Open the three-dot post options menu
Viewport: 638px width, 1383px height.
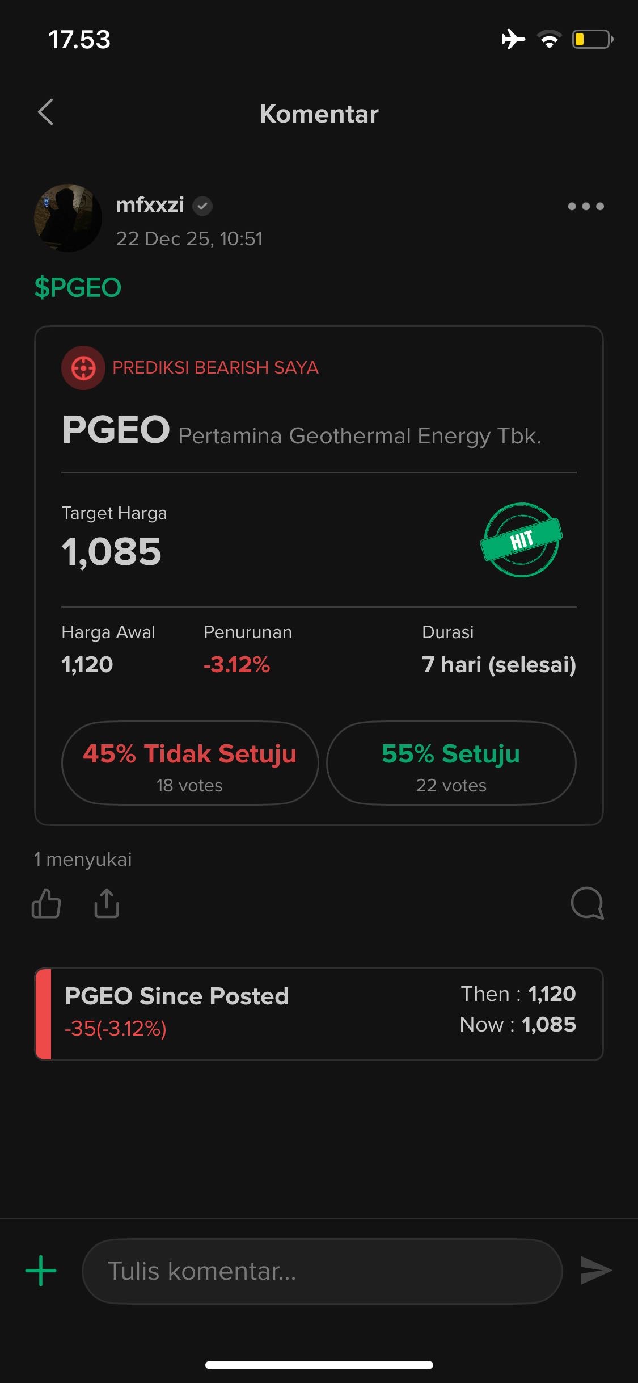tap(585, 206)
